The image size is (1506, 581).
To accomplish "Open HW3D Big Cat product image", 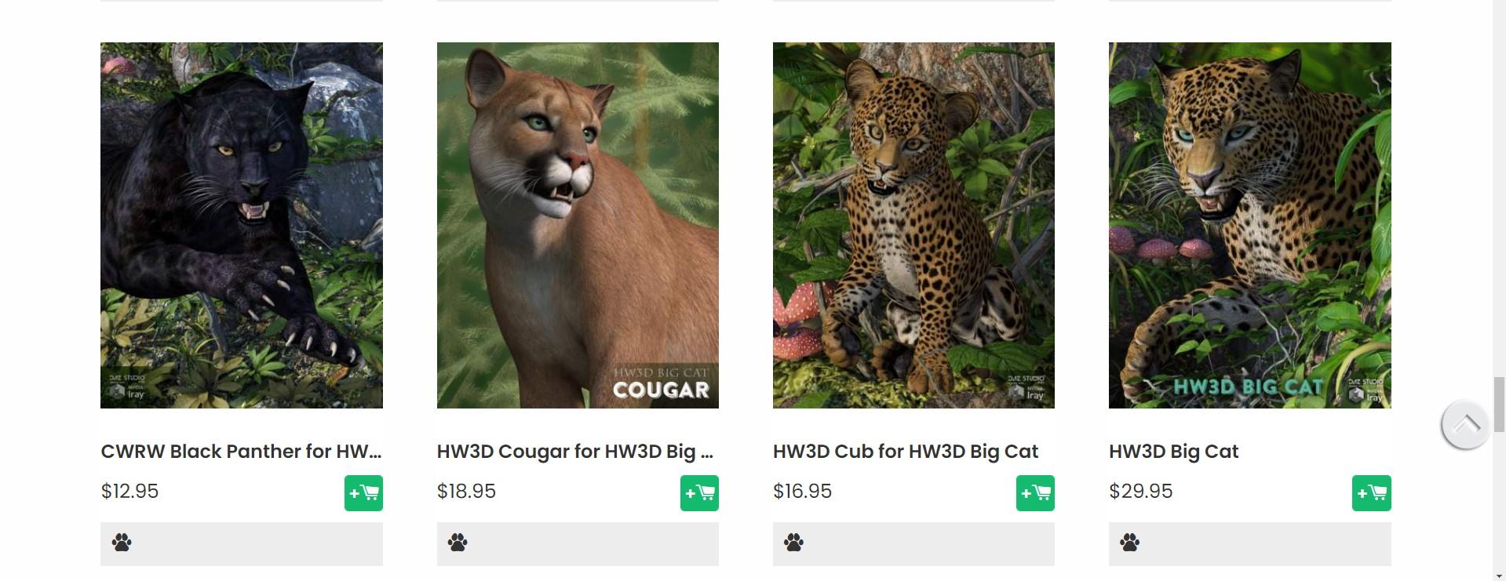I will [x=1249, y=225].
